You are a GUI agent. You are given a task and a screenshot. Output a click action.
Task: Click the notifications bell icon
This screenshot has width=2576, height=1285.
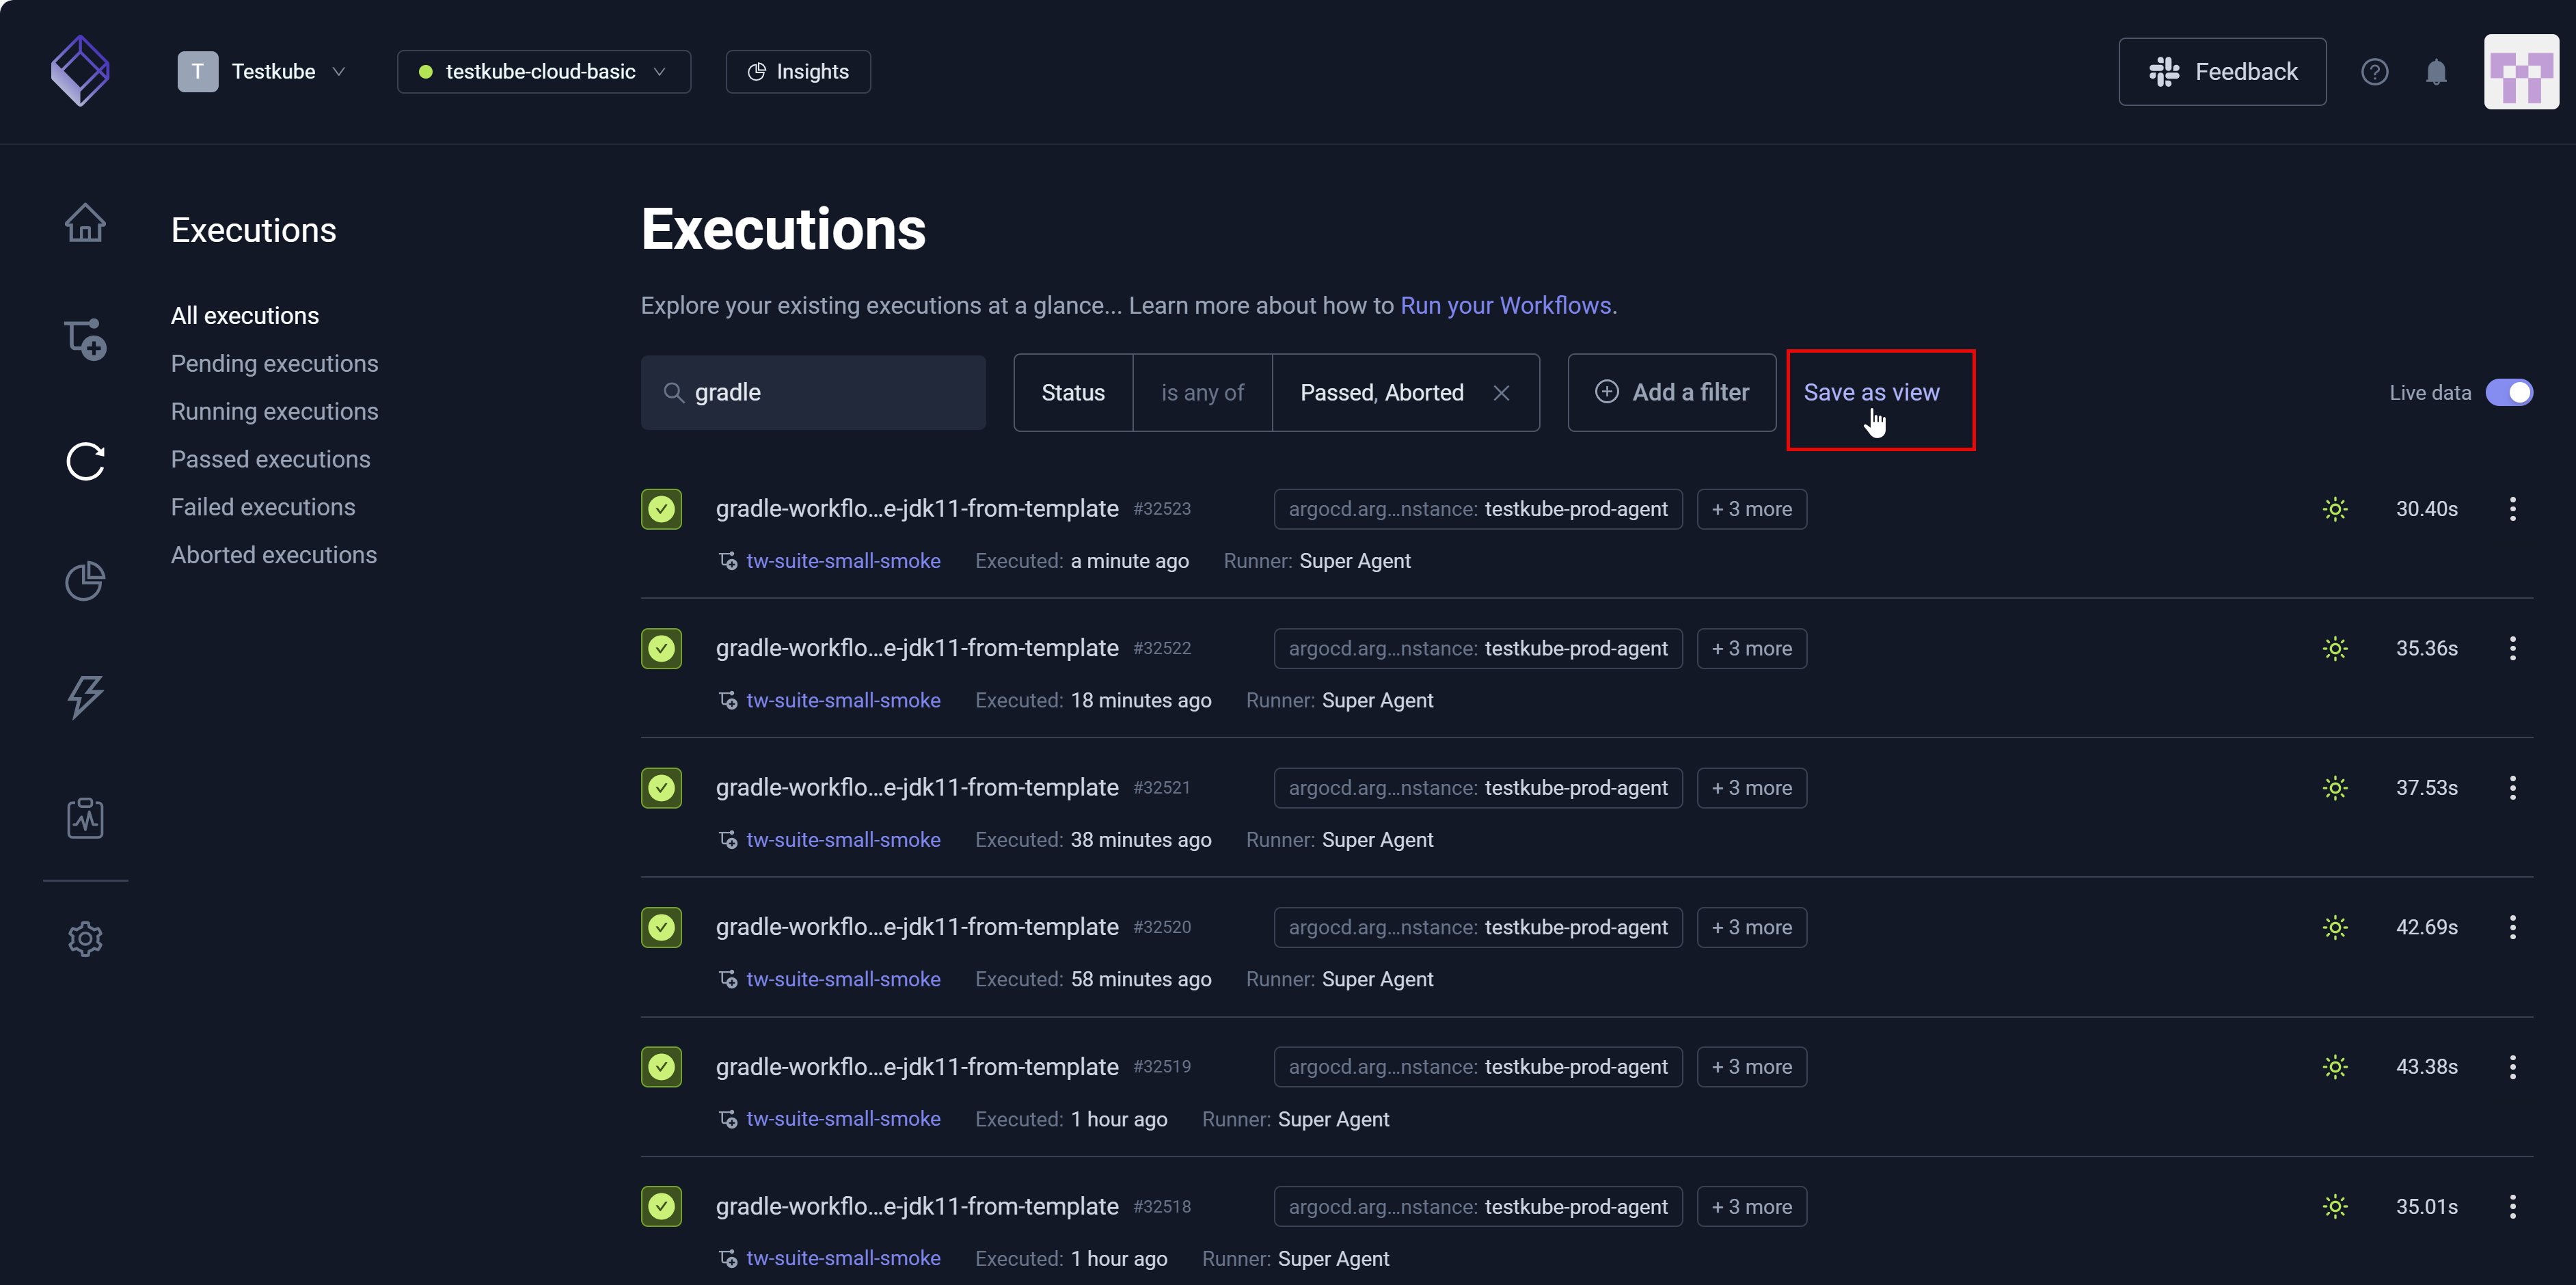pos(2436,72)
